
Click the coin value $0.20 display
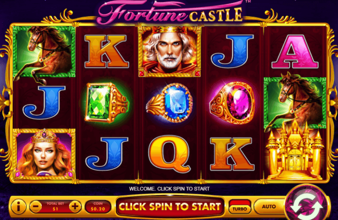click(98, 207)
